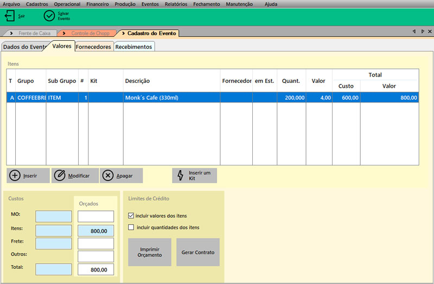
Task: Open the Eventos menu
Action: coord(150,4)
